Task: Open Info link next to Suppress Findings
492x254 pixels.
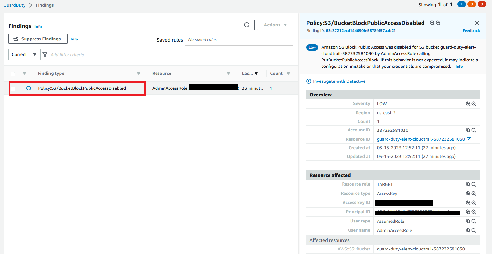Action: tap(74, 39)
